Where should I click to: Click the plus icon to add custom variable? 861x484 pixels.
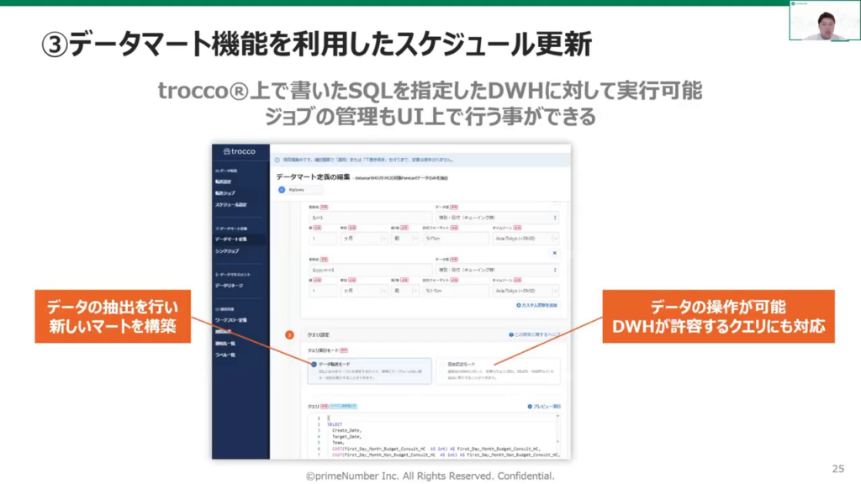(x=519, y=304)
